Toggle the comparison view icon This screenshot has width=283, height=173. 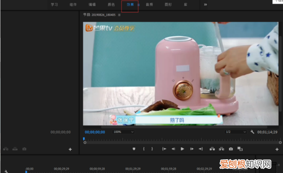click(240, 149)
